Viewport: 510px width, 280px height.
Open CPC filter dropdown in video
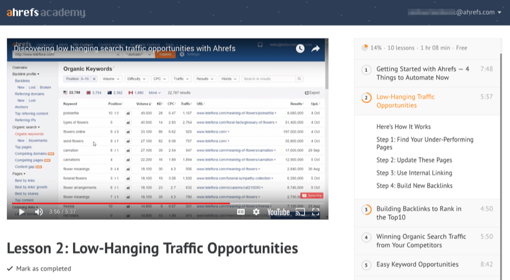(159, 79)
